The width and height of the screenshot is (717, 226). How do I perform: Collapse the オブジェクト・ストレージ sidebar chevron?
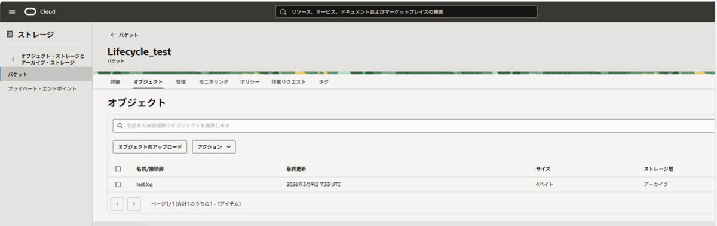pyautogui.click(x=13, y=59)
